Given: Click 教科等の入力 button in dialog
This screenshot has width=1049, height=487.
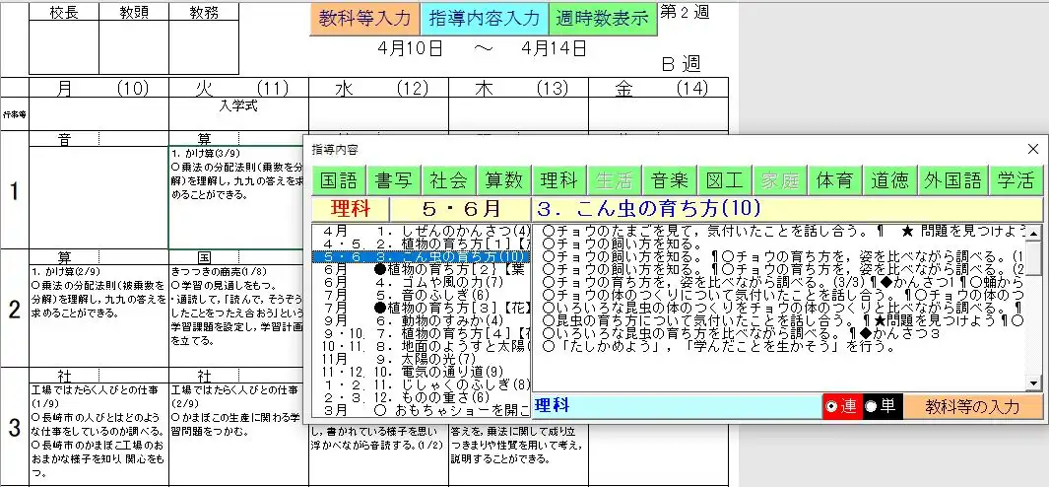Looking at the screenshot, I should pyautogui.click(x=972, y=406).
